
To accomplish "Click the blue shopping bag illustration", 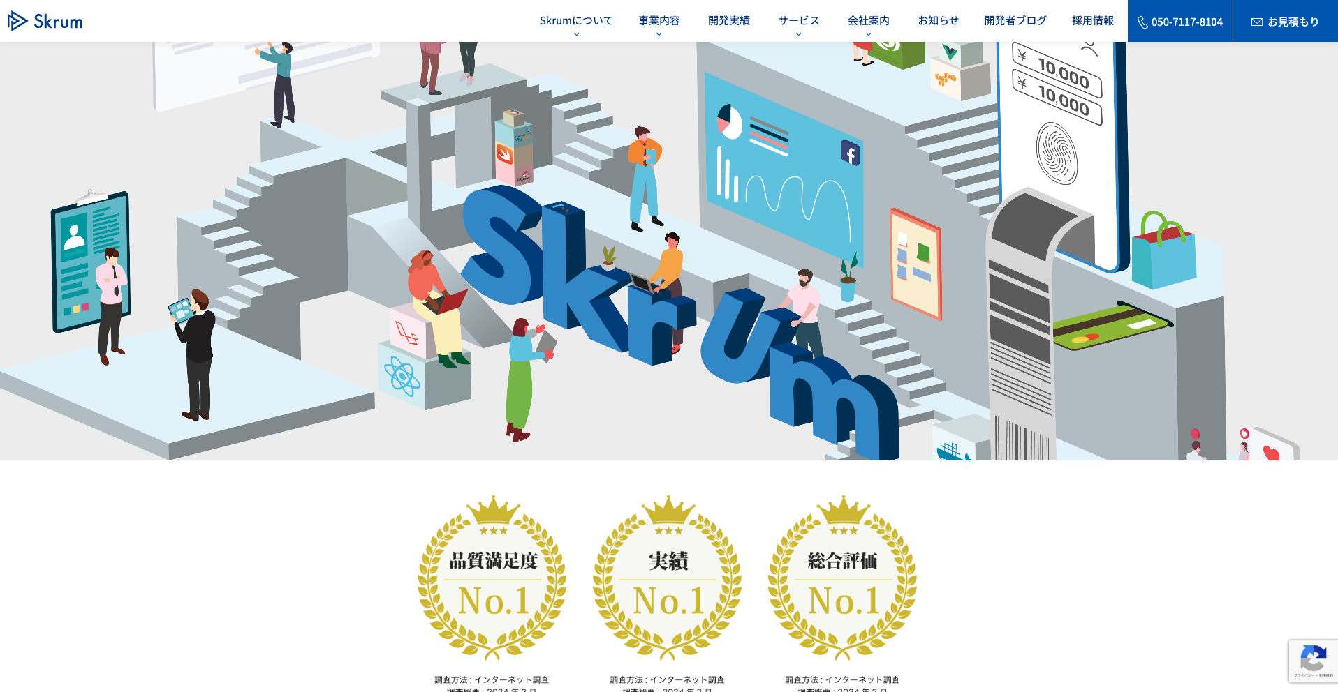I will (1164, 251).
